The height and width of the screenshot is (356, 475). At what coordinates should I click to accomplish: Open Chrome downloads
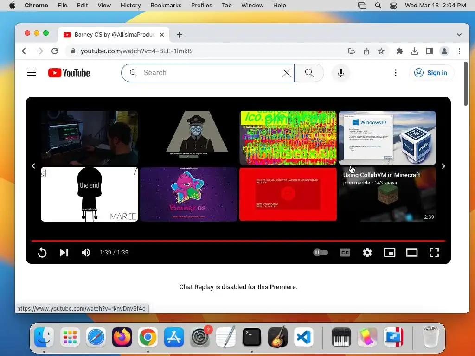[414, 51]
